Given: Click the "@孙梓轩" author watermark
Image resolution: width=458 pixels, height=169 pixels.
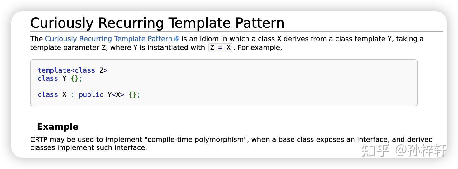Looking at the screenshot, I should click(420, 151).
